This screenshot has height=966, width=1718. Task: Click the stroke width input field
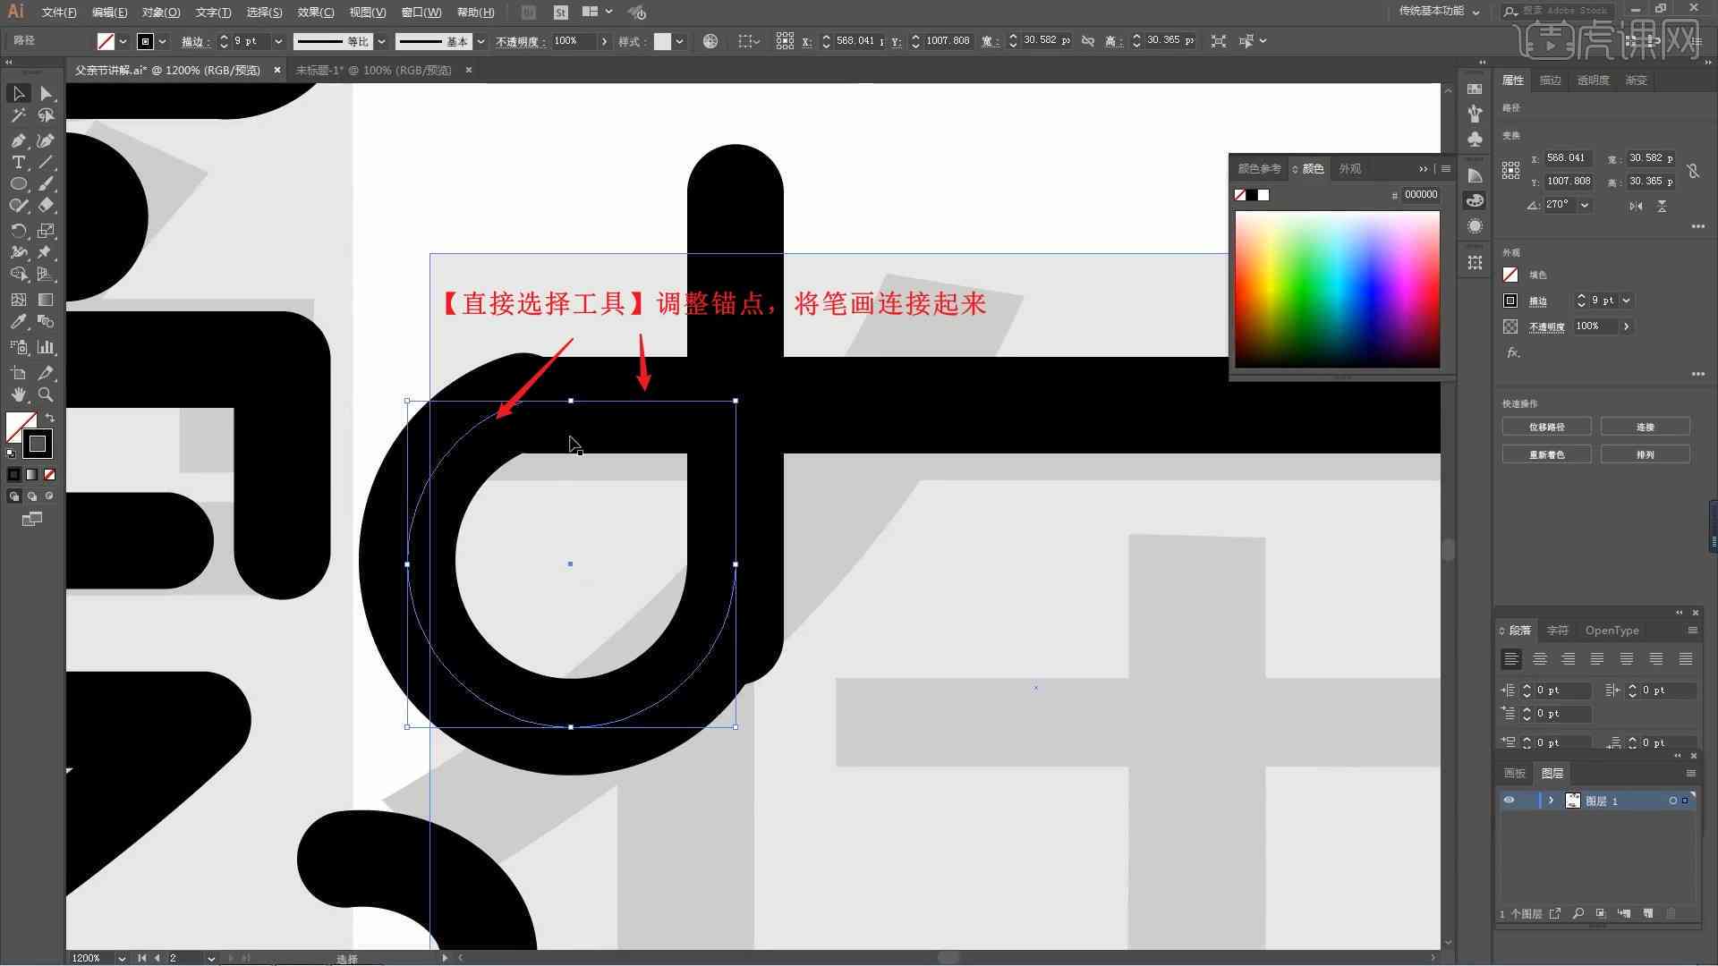coord(248,40)
